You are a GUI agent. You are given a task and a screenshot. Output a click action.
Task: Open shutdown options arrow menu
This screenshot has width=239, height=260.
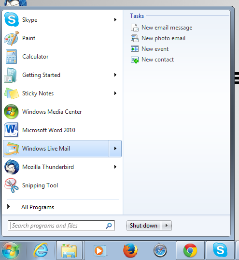point(167,226)
